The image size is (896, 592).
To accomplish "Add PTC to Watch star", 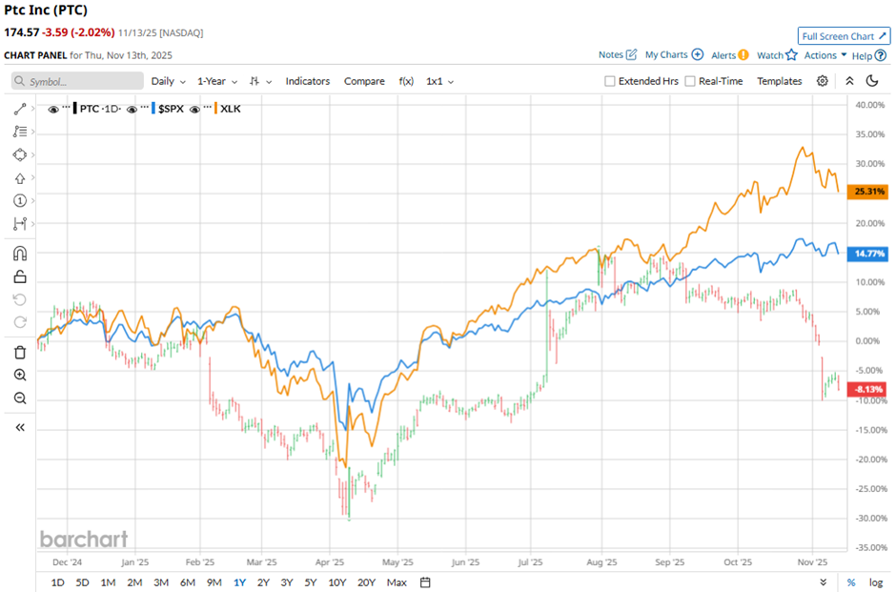I will (791, 55).
